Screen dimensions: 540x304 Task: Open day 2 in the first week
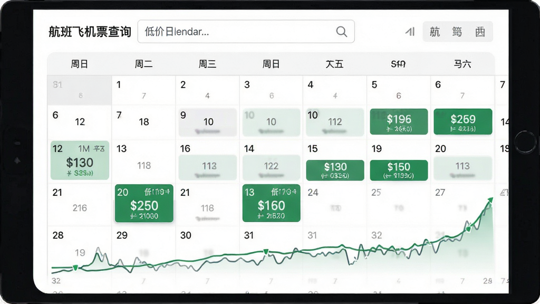207,90
